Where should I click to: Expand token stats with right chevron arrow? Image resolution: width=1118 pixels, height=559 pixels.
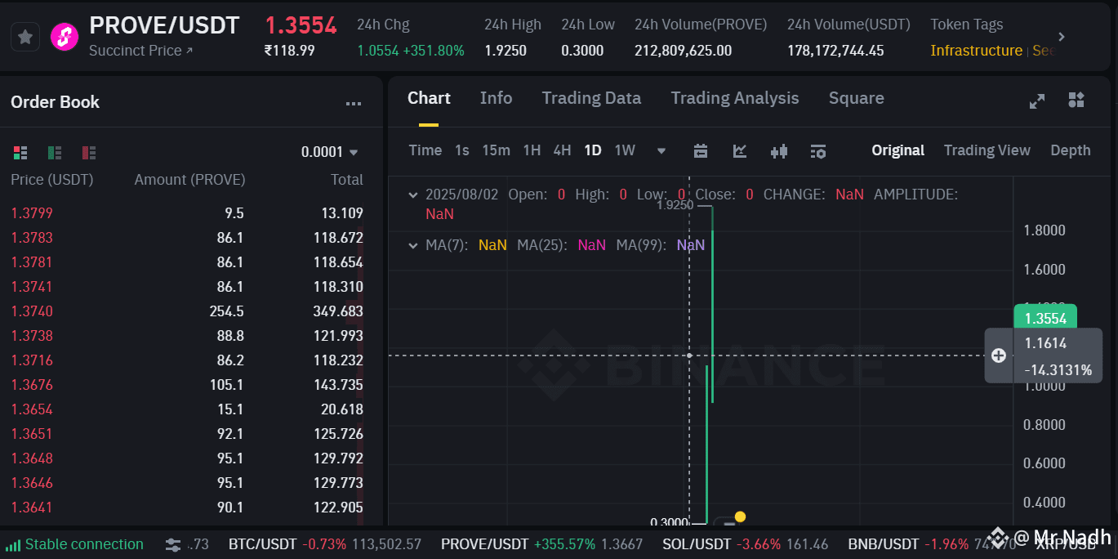point(1062,37)
